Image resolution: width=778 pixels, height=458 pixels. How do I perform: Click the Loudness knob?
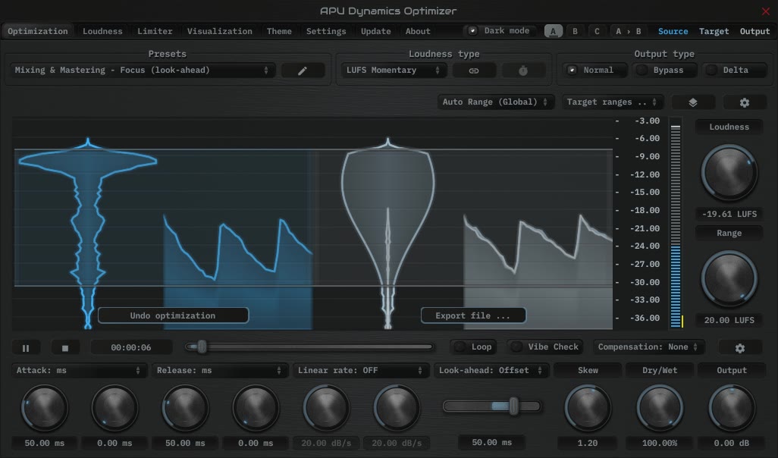click(729, 172)
